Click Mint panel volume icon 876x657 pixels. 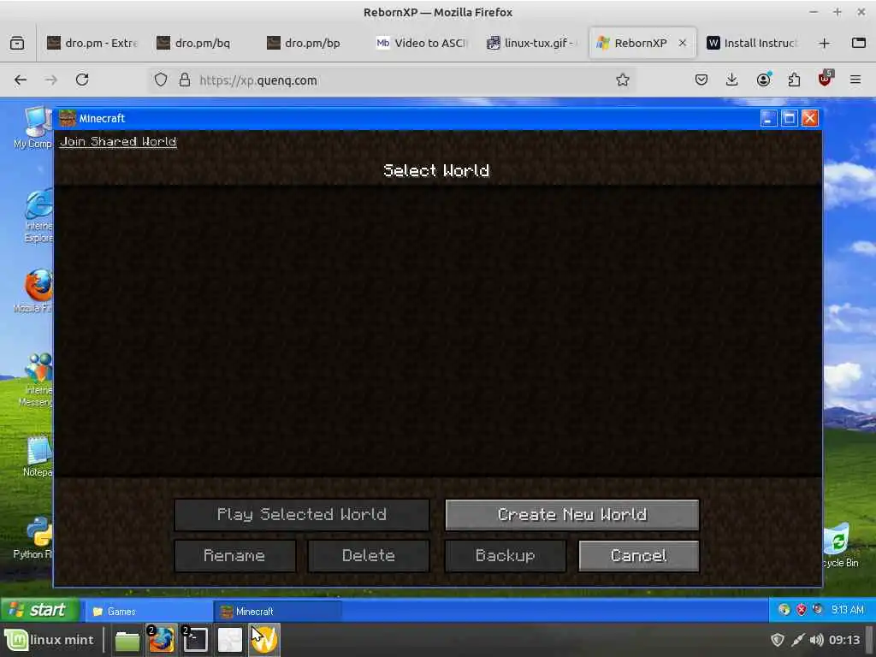point(816,640)
